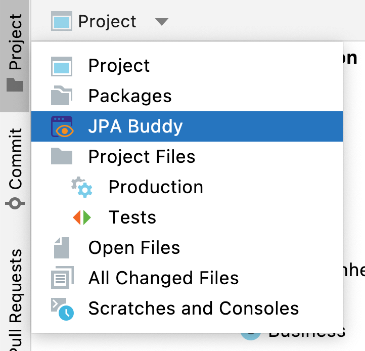
Task: Click the Tests orange-green arrows icon
Action: coord(82,217)
